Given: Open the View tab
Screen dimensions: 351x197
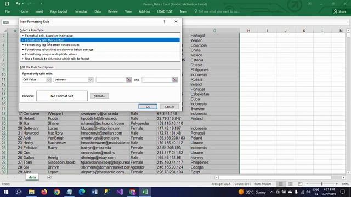Looking at the screenshot, I should (x=128, y=11).
